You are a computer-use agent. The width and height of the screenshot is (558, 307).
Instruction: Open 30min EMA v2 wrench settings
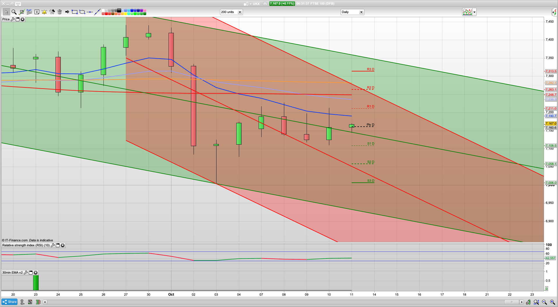pyautogui.click(x=26, y=272)
